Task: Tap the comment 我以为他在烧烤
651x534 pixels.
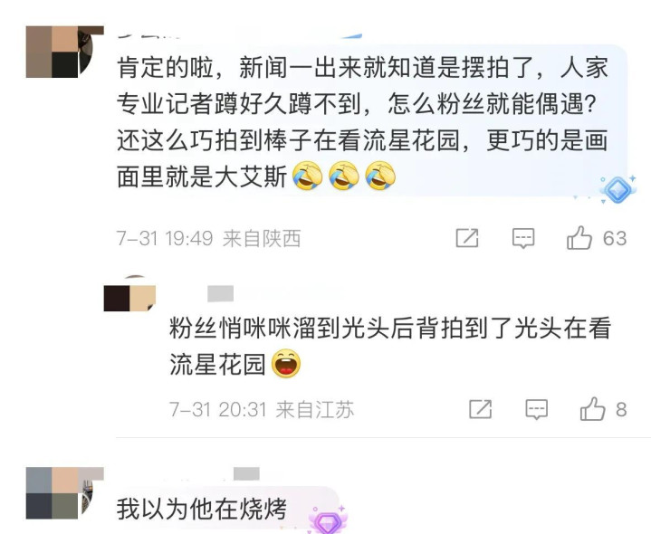Action: [202, 509]
